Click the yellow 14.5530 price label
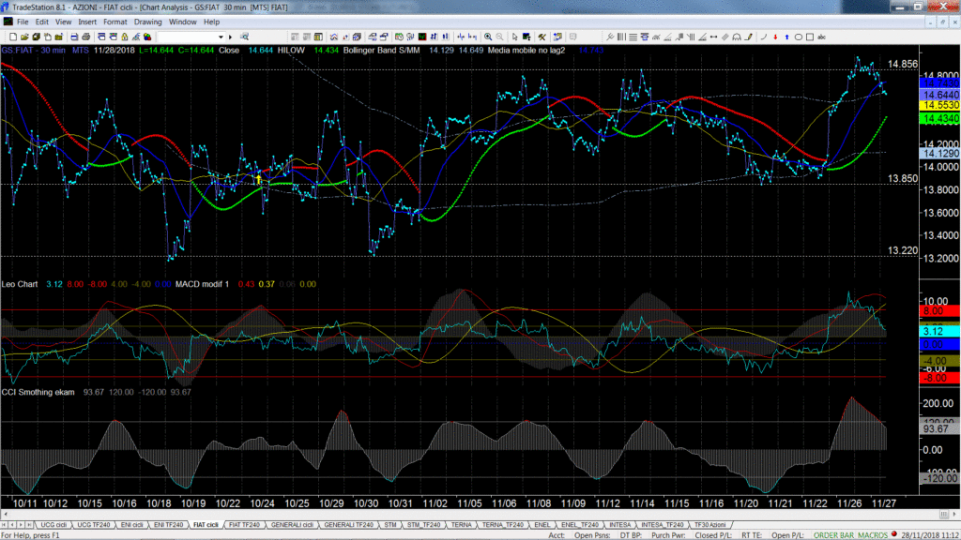961x540 pixels. (x=940, y=106)
